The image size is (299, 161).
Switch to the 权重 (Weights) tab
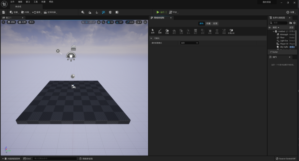click(208, 24)
